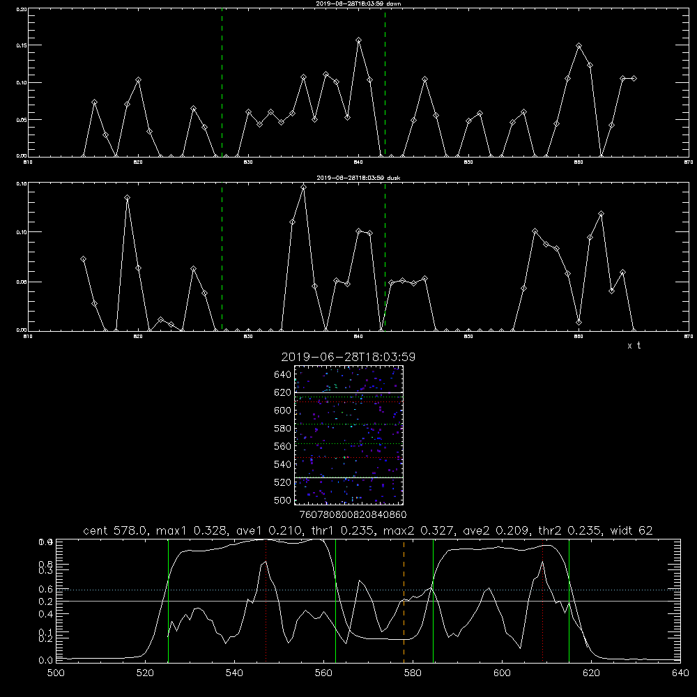Open the central scatter image panel

point(348,435)
